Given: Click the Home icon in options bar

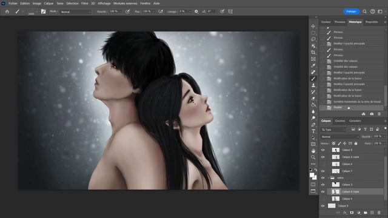Looking at the screenshot, I should pyautogui.click(x=7, y=12).
